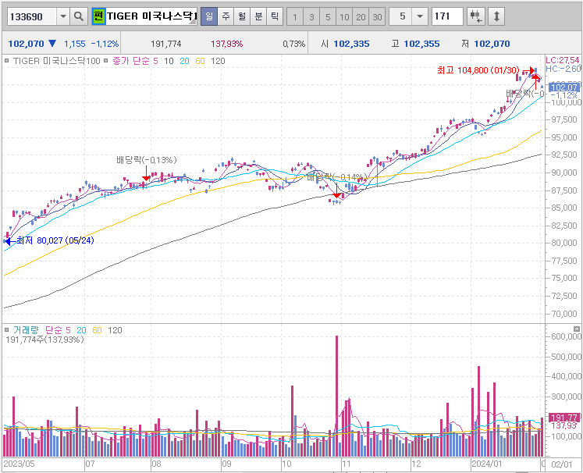The width and height of the screenshot is (583, 473).
Task: Click the stock search magnifier icon
Action: [x=79, y=16]
